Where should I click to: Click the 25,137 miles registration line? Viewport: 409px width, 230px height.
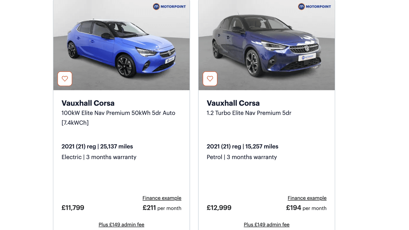click(x=97, y=147)
